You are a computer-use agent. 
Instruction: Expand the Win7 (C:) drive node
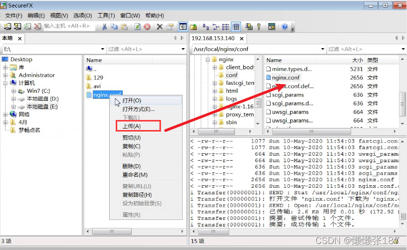pos(13,91)
